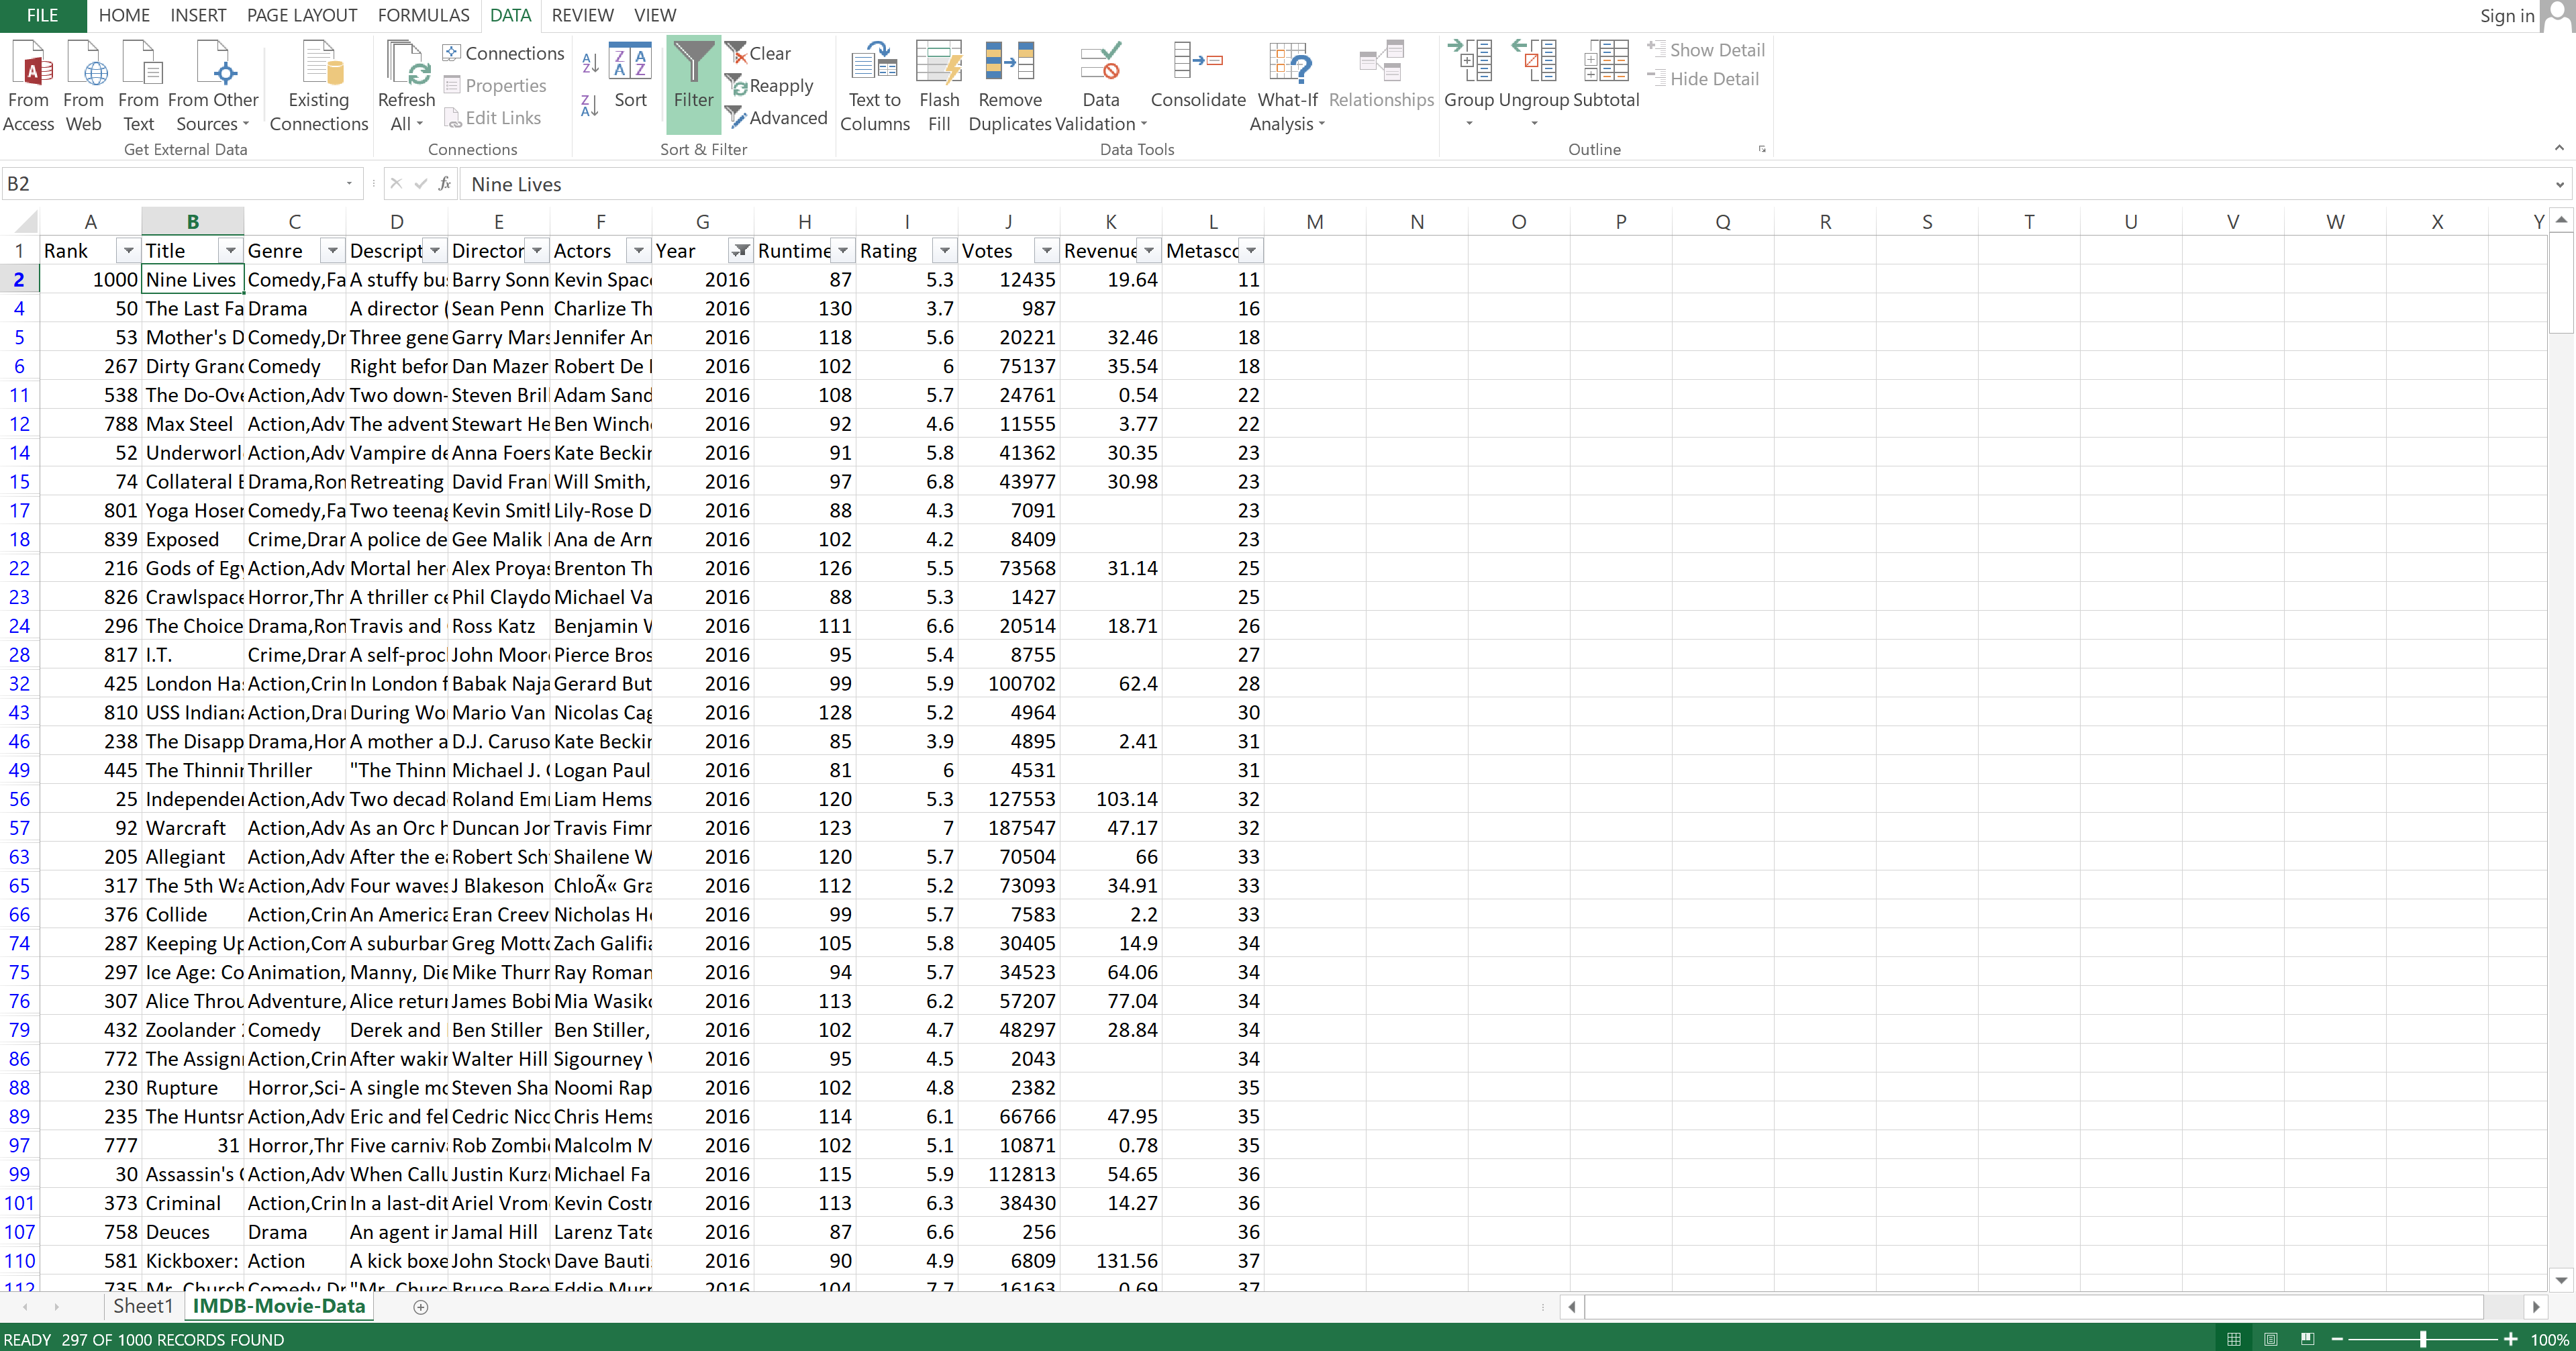Open Outline dialog launcher
The image size is (2576, 1351).
point(1762,149)
